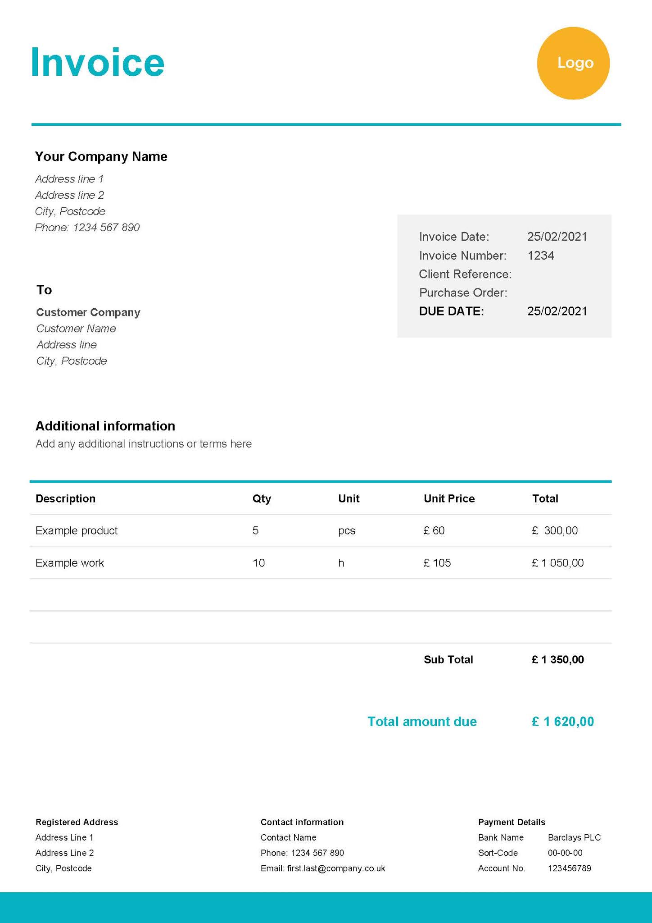Click the Account No. value 123456789
652x923 pixels.
569,868
